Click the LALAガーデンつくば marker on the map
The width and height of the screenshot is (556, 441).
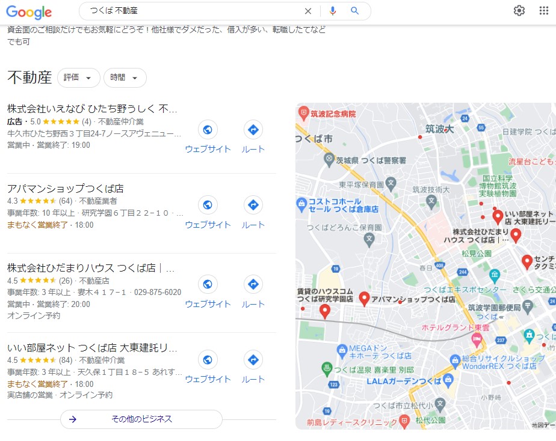pyautogui.click(x=448, y=380)
